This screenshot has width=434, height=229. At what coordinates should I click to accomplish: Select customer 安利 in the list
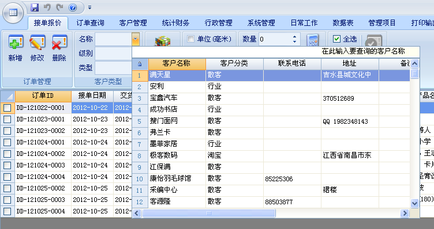pyautogui.click(x=279, y=87)
